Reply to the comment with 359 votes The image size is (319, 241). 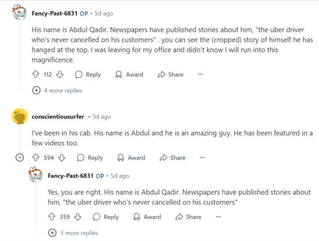click(x=106, y=217)
